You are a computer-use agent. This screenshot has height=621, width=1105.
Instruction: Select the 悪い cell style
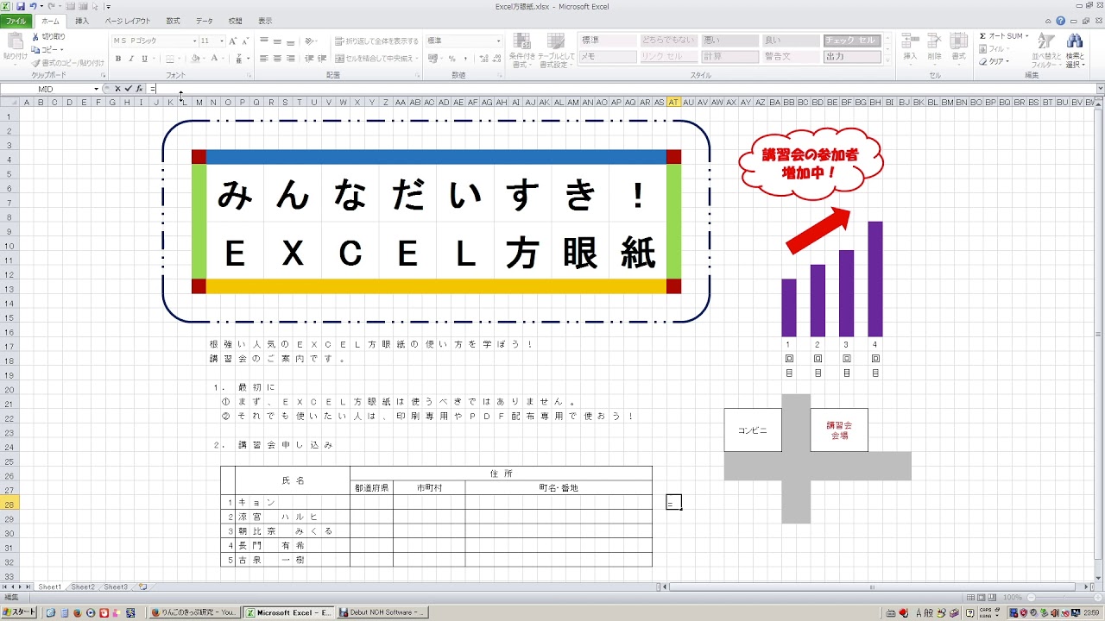tap(729, 41)
